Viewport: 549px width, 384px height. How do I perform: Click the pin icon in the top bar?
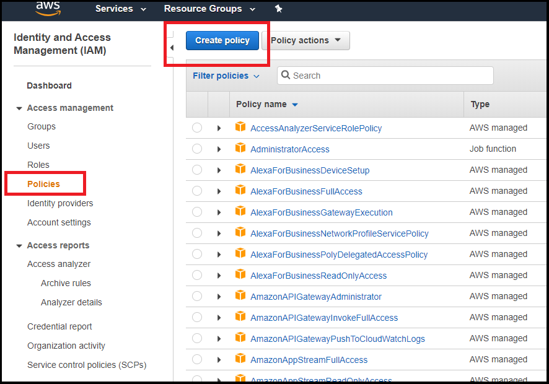pyautogui.click(x=278, y=9)
